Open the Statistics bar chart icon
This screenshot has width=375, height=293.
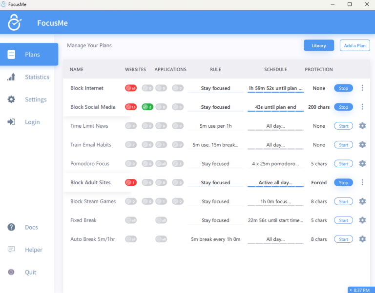coord(11,77)
